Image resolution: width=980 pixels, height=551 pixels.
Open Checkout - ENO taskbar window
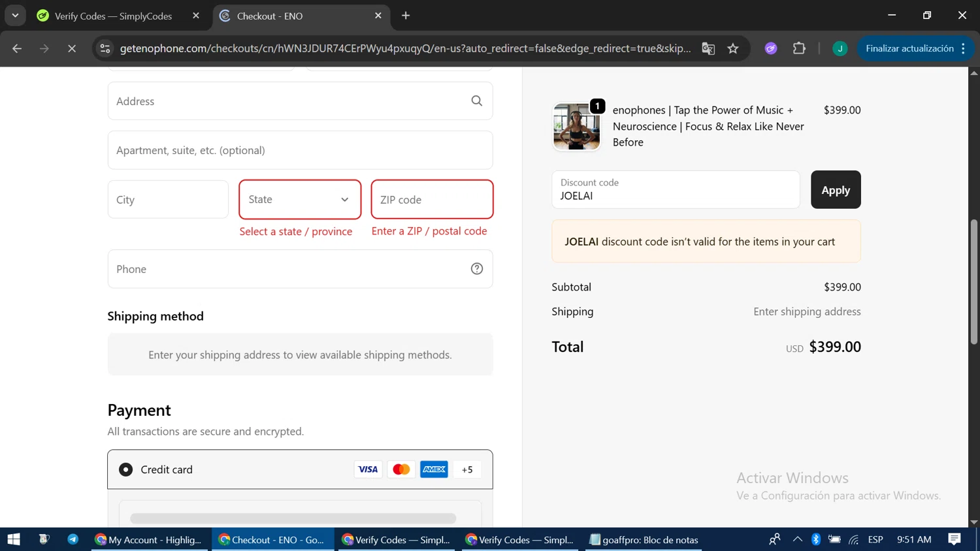(x=273, y=539)
